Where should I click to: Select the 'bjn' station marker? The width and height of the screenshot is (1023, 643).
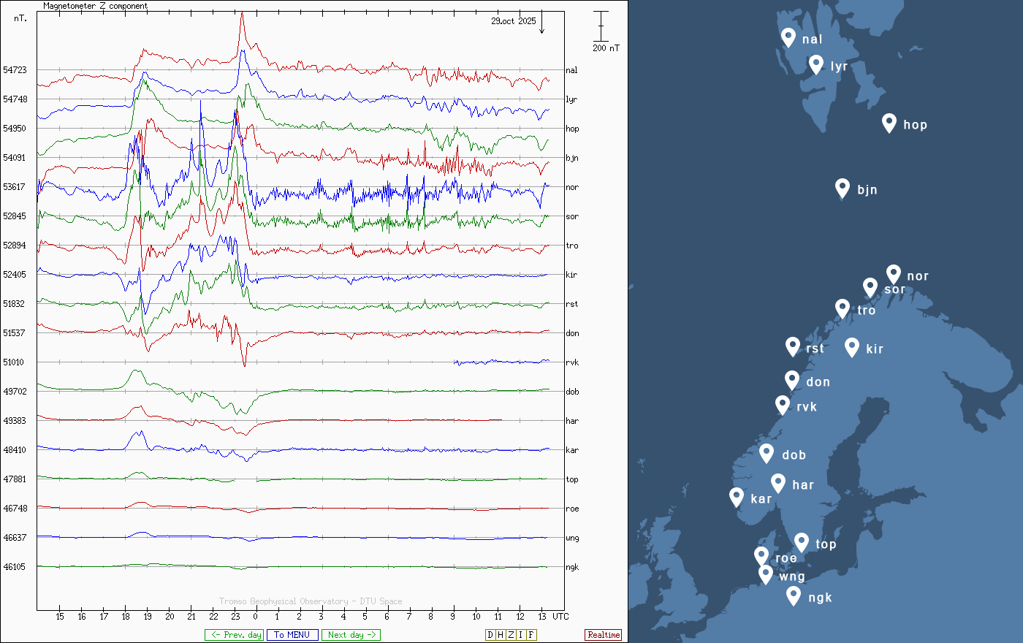tap(843, 188)
